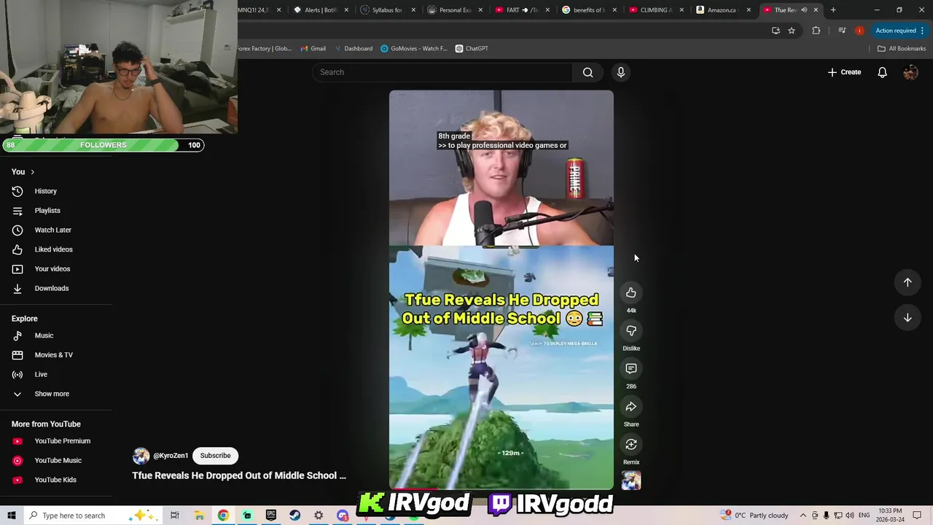The width and height of the screenshot is (933, 525).
Task: Switch to the CLIMBING tab
Action: 656,10
